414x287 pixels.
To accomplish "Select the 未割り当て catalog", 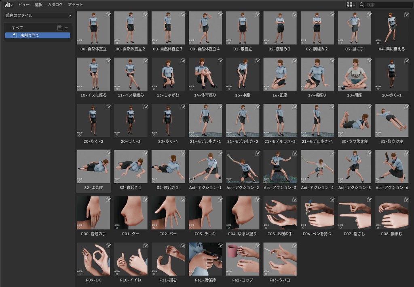I will pyautogui.click(x=38, y=35).
